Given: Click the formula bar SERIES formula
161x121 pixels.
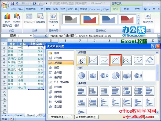Looking at the screenshot, I should tap(81, 36).
